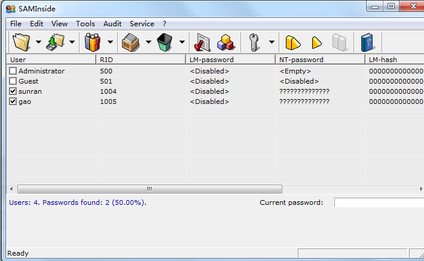Click RID value 1005
The height and width of the screenshot is (261, 424).
[108, 102]
